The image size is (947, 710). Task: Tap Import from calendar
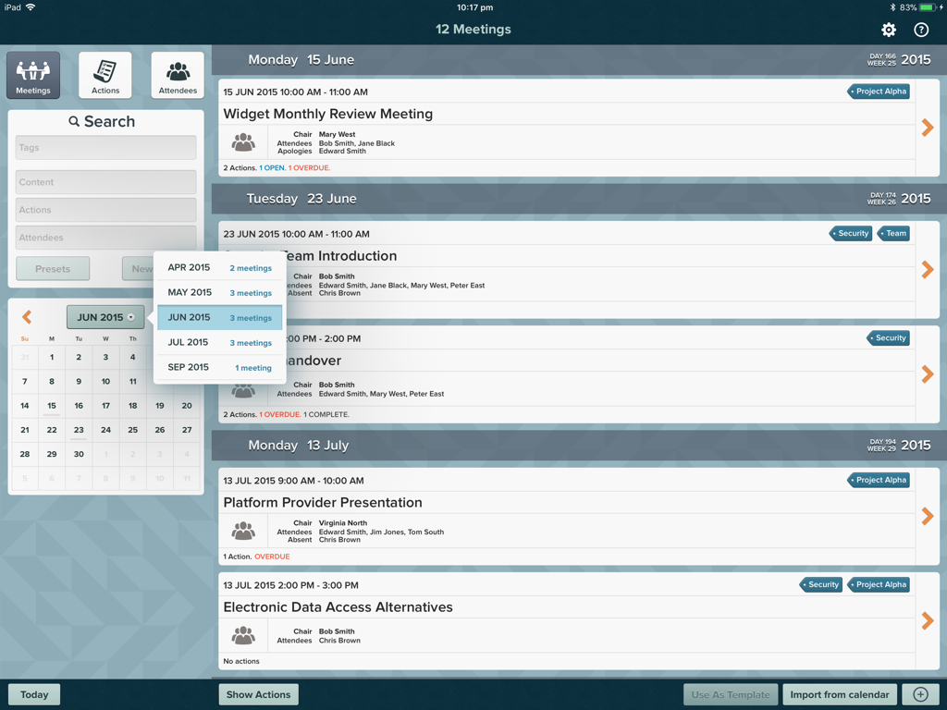tap(839, 694)
